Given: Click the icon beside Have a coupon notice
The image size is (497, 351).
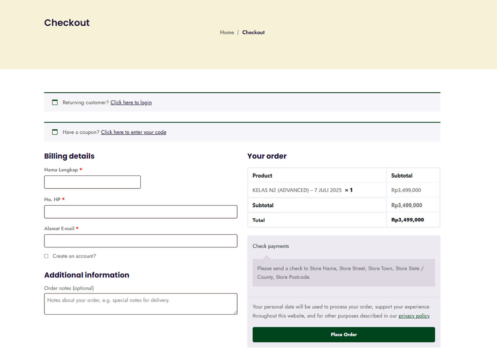Looking at the screenshot, I should (x=55, y=132).
